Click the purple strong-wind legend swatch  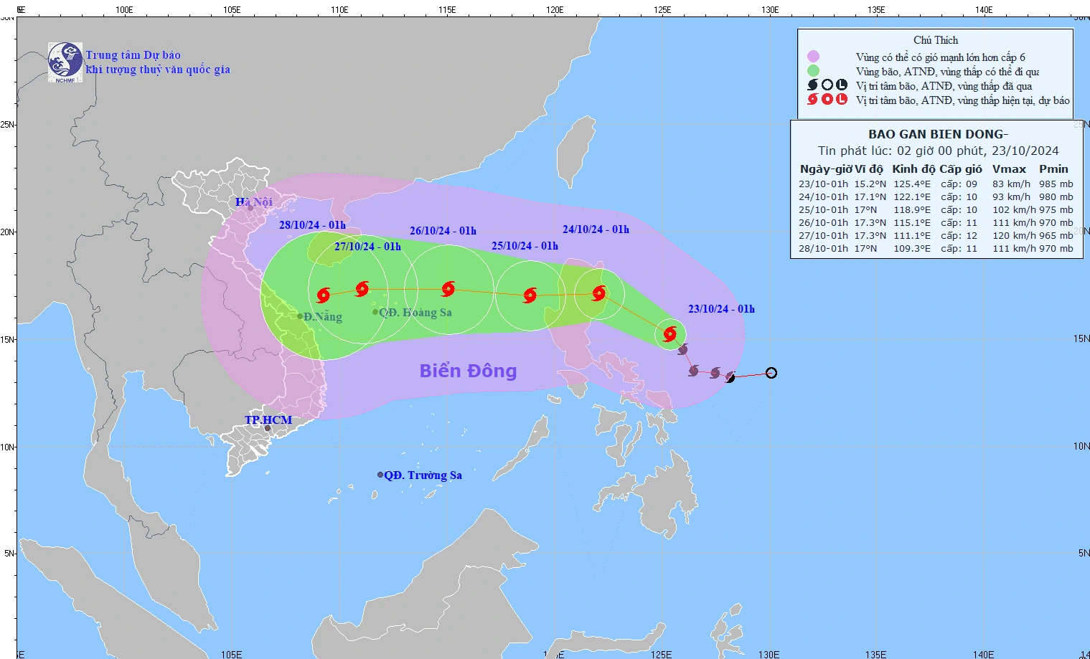point(813,56)
